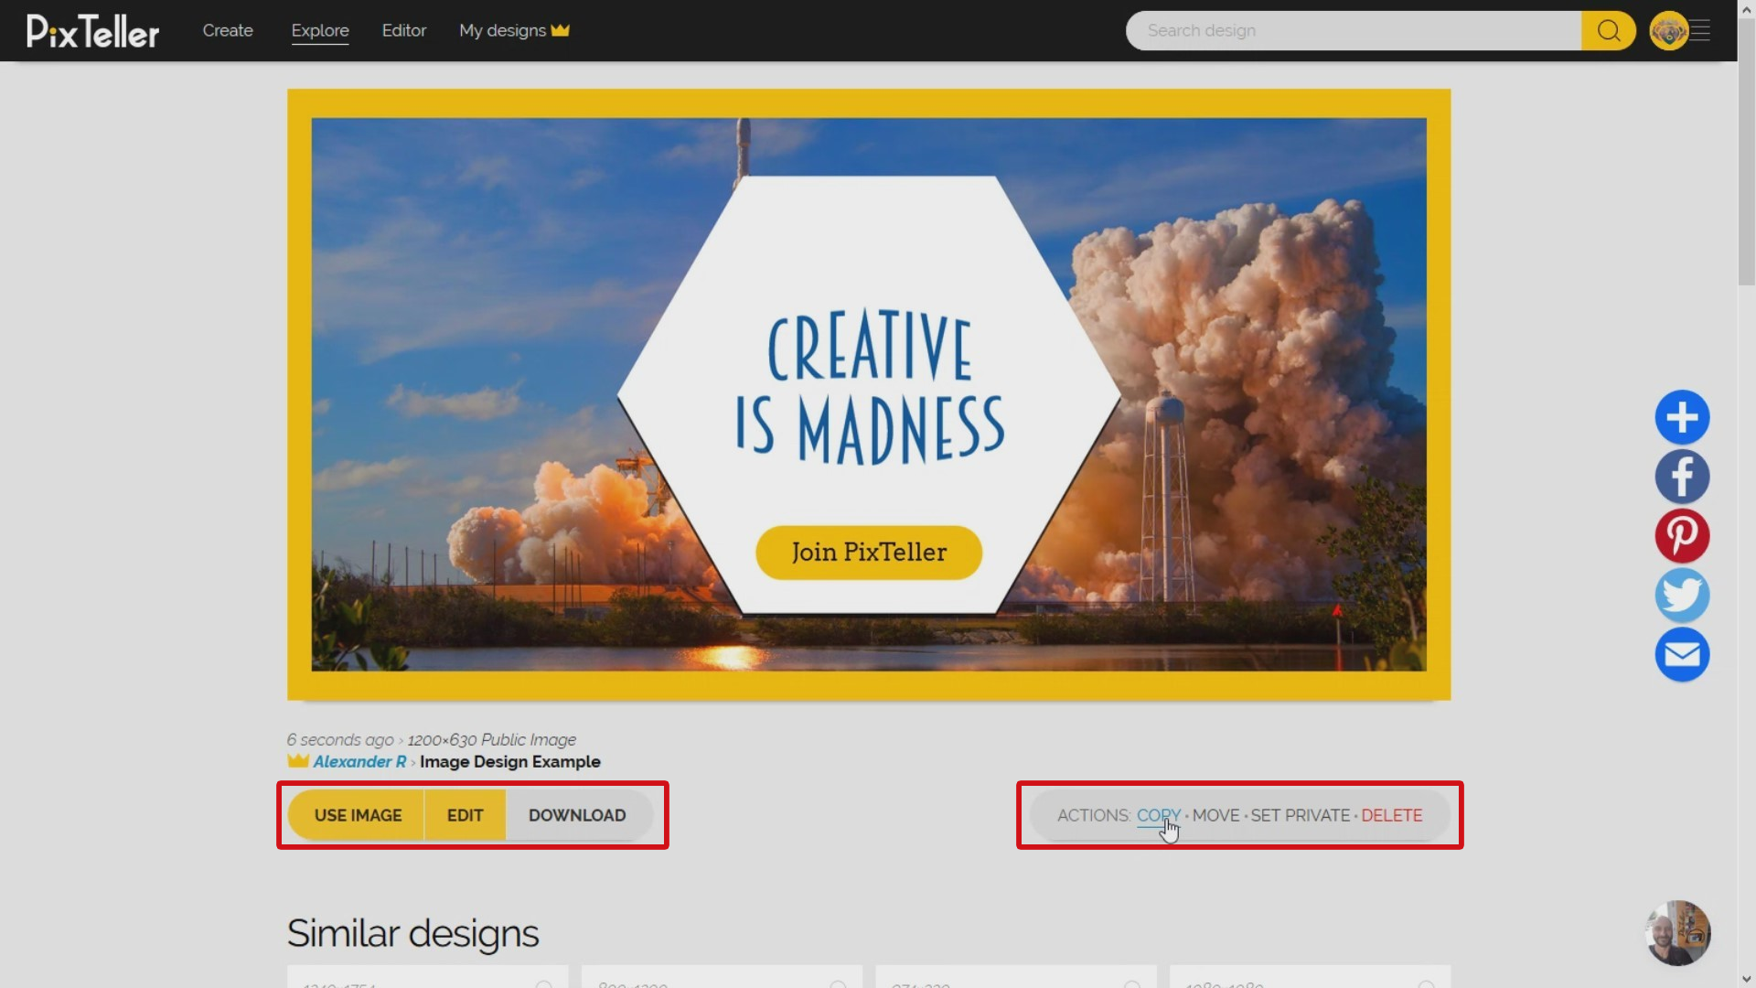Open the PixTeller logo home link
This screenshot has width=1756, height=988.
coord(92,31)
